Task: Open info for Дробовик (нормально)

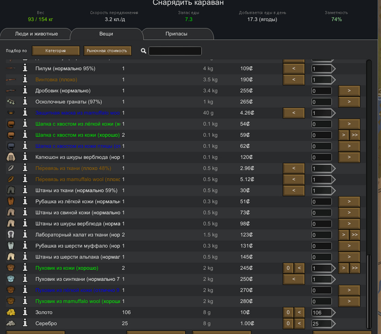Action: 24,91
